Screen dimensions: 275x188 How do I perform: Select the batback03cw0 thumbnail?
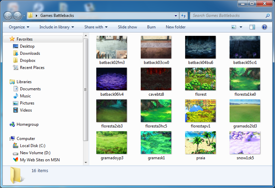[x=156, y=47]
